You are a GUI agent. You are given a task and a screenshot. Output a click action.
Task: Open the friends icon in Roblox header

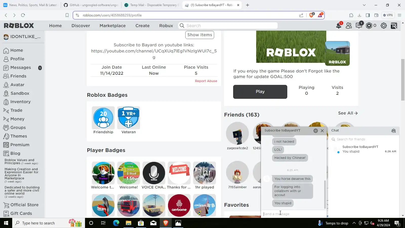pos(349,26)
